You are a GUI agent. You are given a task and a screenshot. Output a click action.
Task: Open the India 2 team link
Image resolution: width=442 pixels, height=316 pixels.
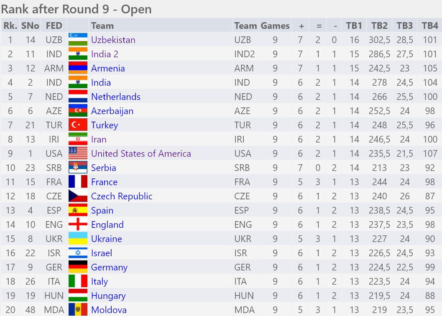pos(105,54)
